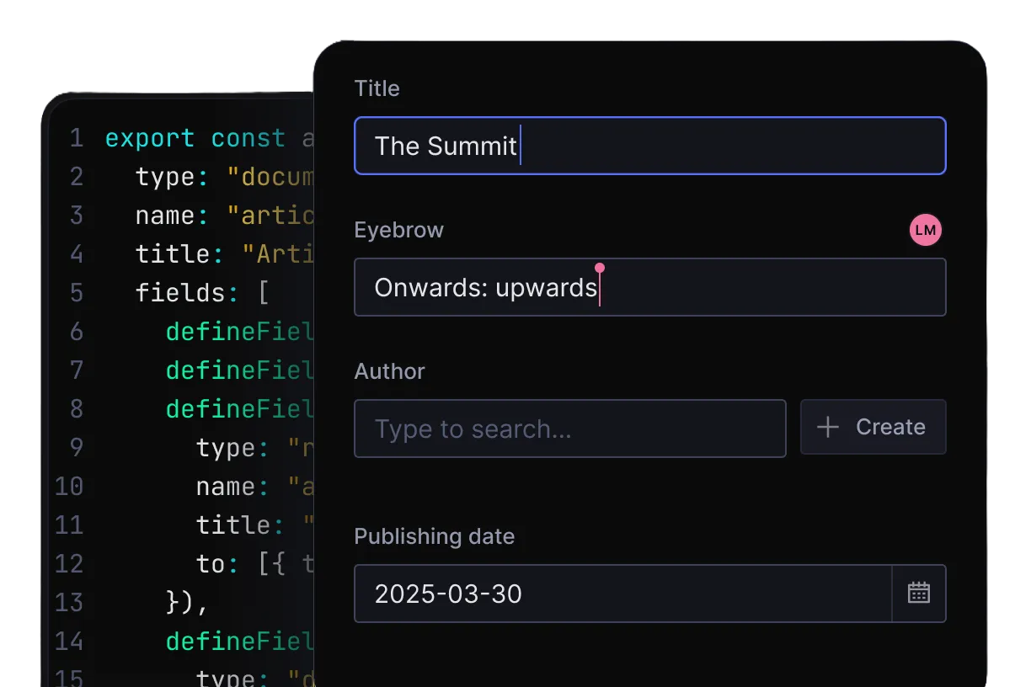The image size is (1031, 687).
Task: Open the calendar date picker
Action: tap(919, 594)
